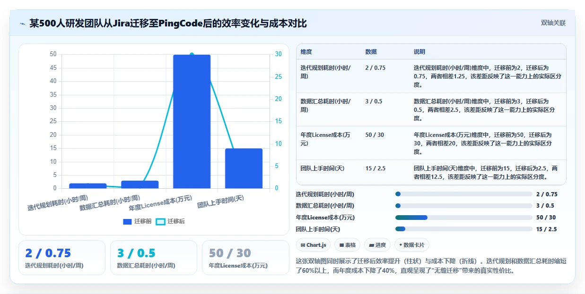
Task: Click the 团队上手时间 progress bar
Action: 464,229
